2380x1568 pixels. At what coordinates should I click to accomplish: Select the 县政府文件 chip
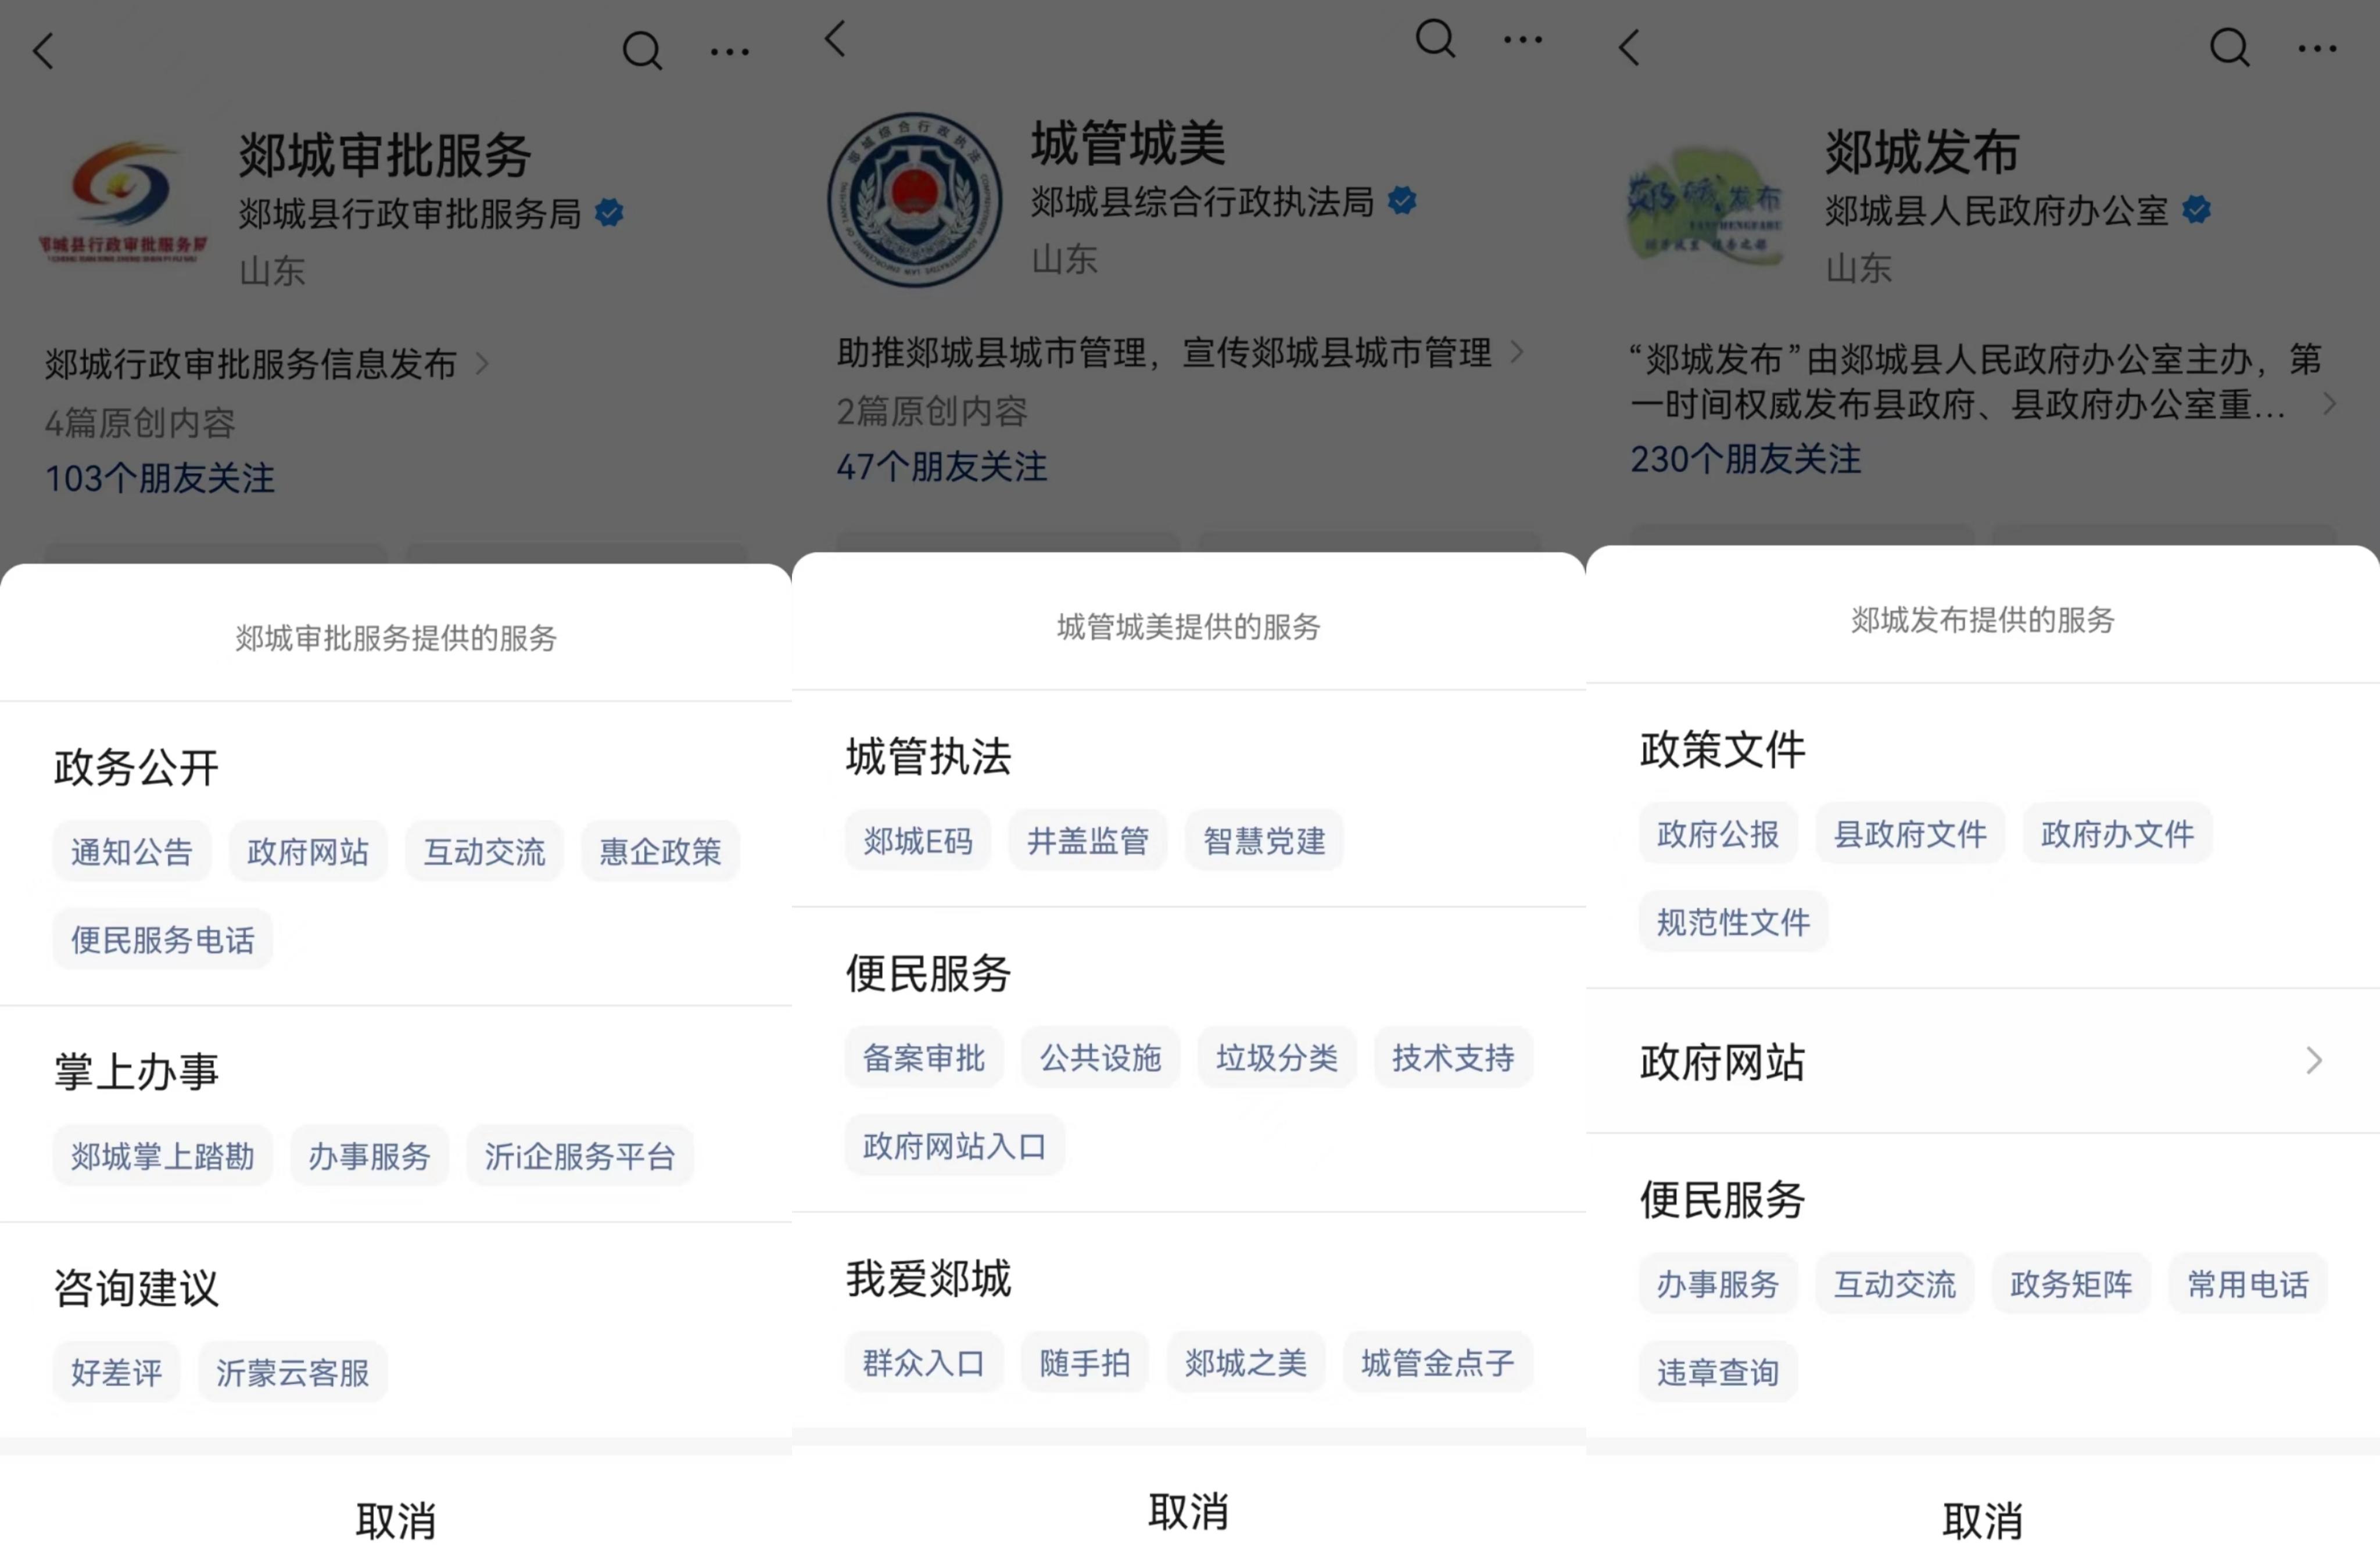coord(1910,834)
